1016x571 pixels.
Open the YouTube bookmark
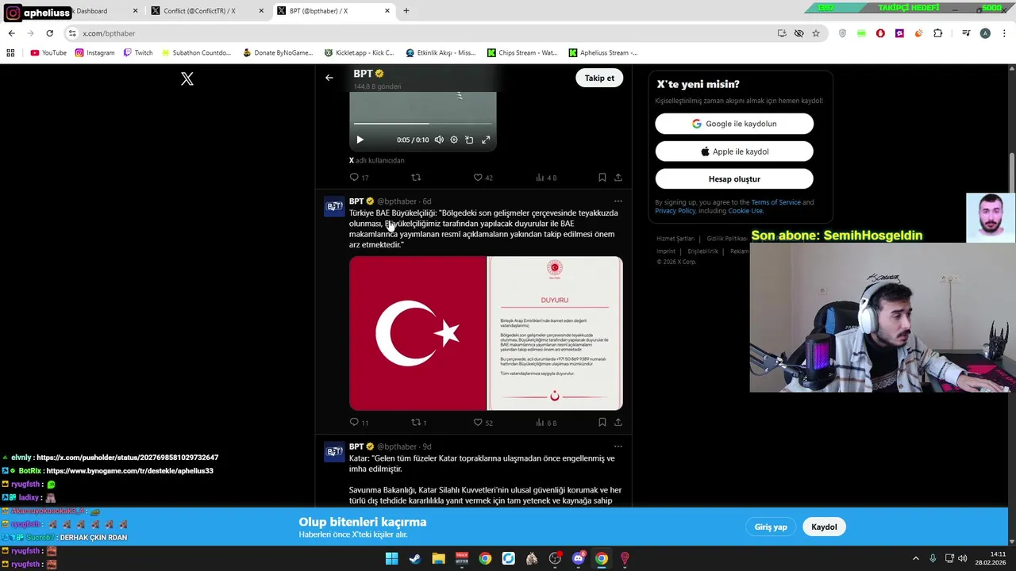(x=48, y=53)
